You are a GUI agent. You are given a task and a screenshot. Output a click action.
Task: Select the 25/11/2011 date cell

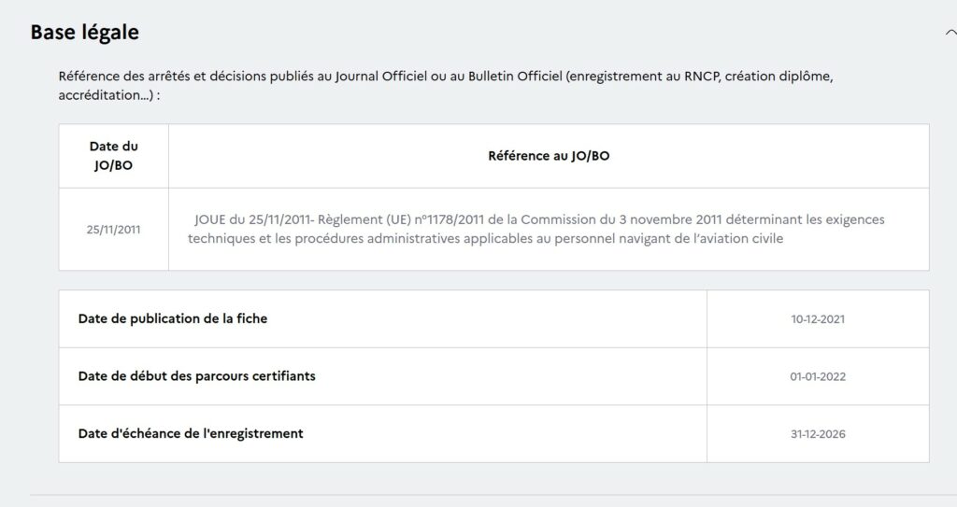(113, 229)
